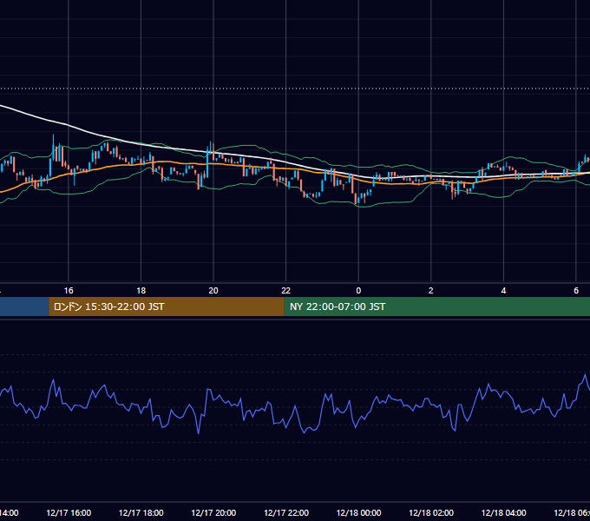The width and height of the screenshot is (590, 521).
Task: Click the 12/18 00:00 bottom axis label
Action: coord(358,512)
